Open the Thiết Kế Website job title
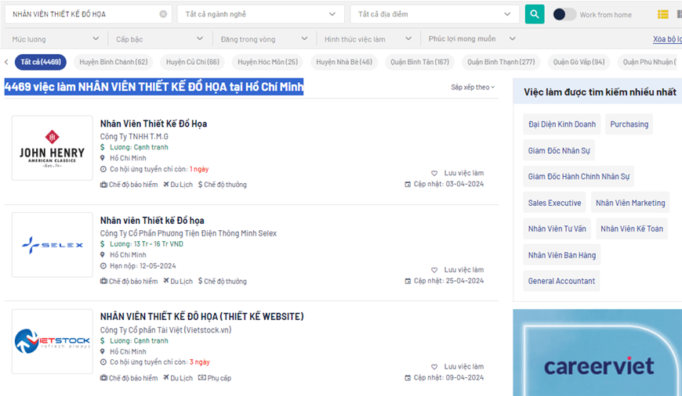Screen dimensions: 682x396 point(201,316)
